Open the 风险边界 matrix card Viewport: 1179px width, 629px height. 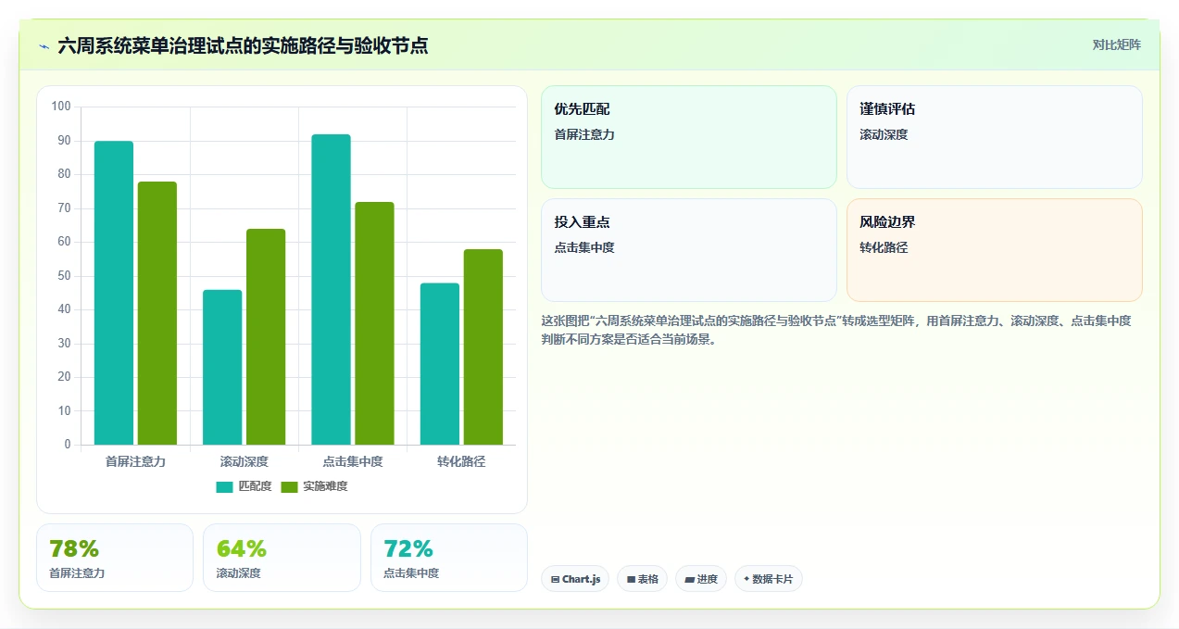tap(995, 250)
